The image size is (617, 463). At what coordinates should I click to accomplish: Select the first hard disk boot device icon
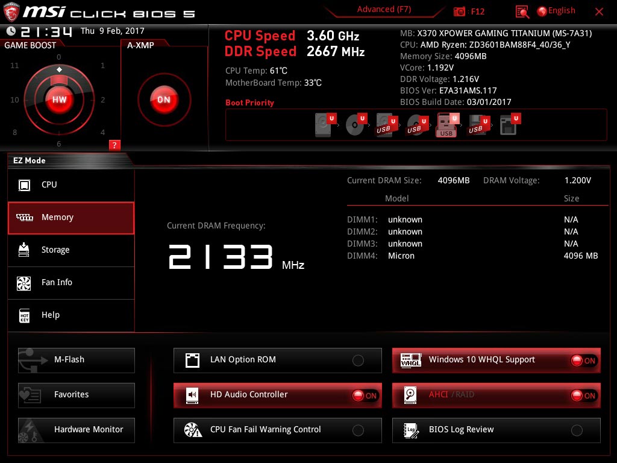324,125
